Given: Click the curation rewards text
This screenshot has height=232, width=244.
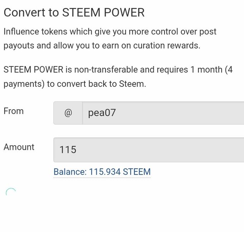Looking at the screenshot, I should (167, 45).
